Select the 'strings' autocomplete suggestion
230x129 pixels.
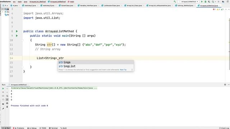point(96,62)
